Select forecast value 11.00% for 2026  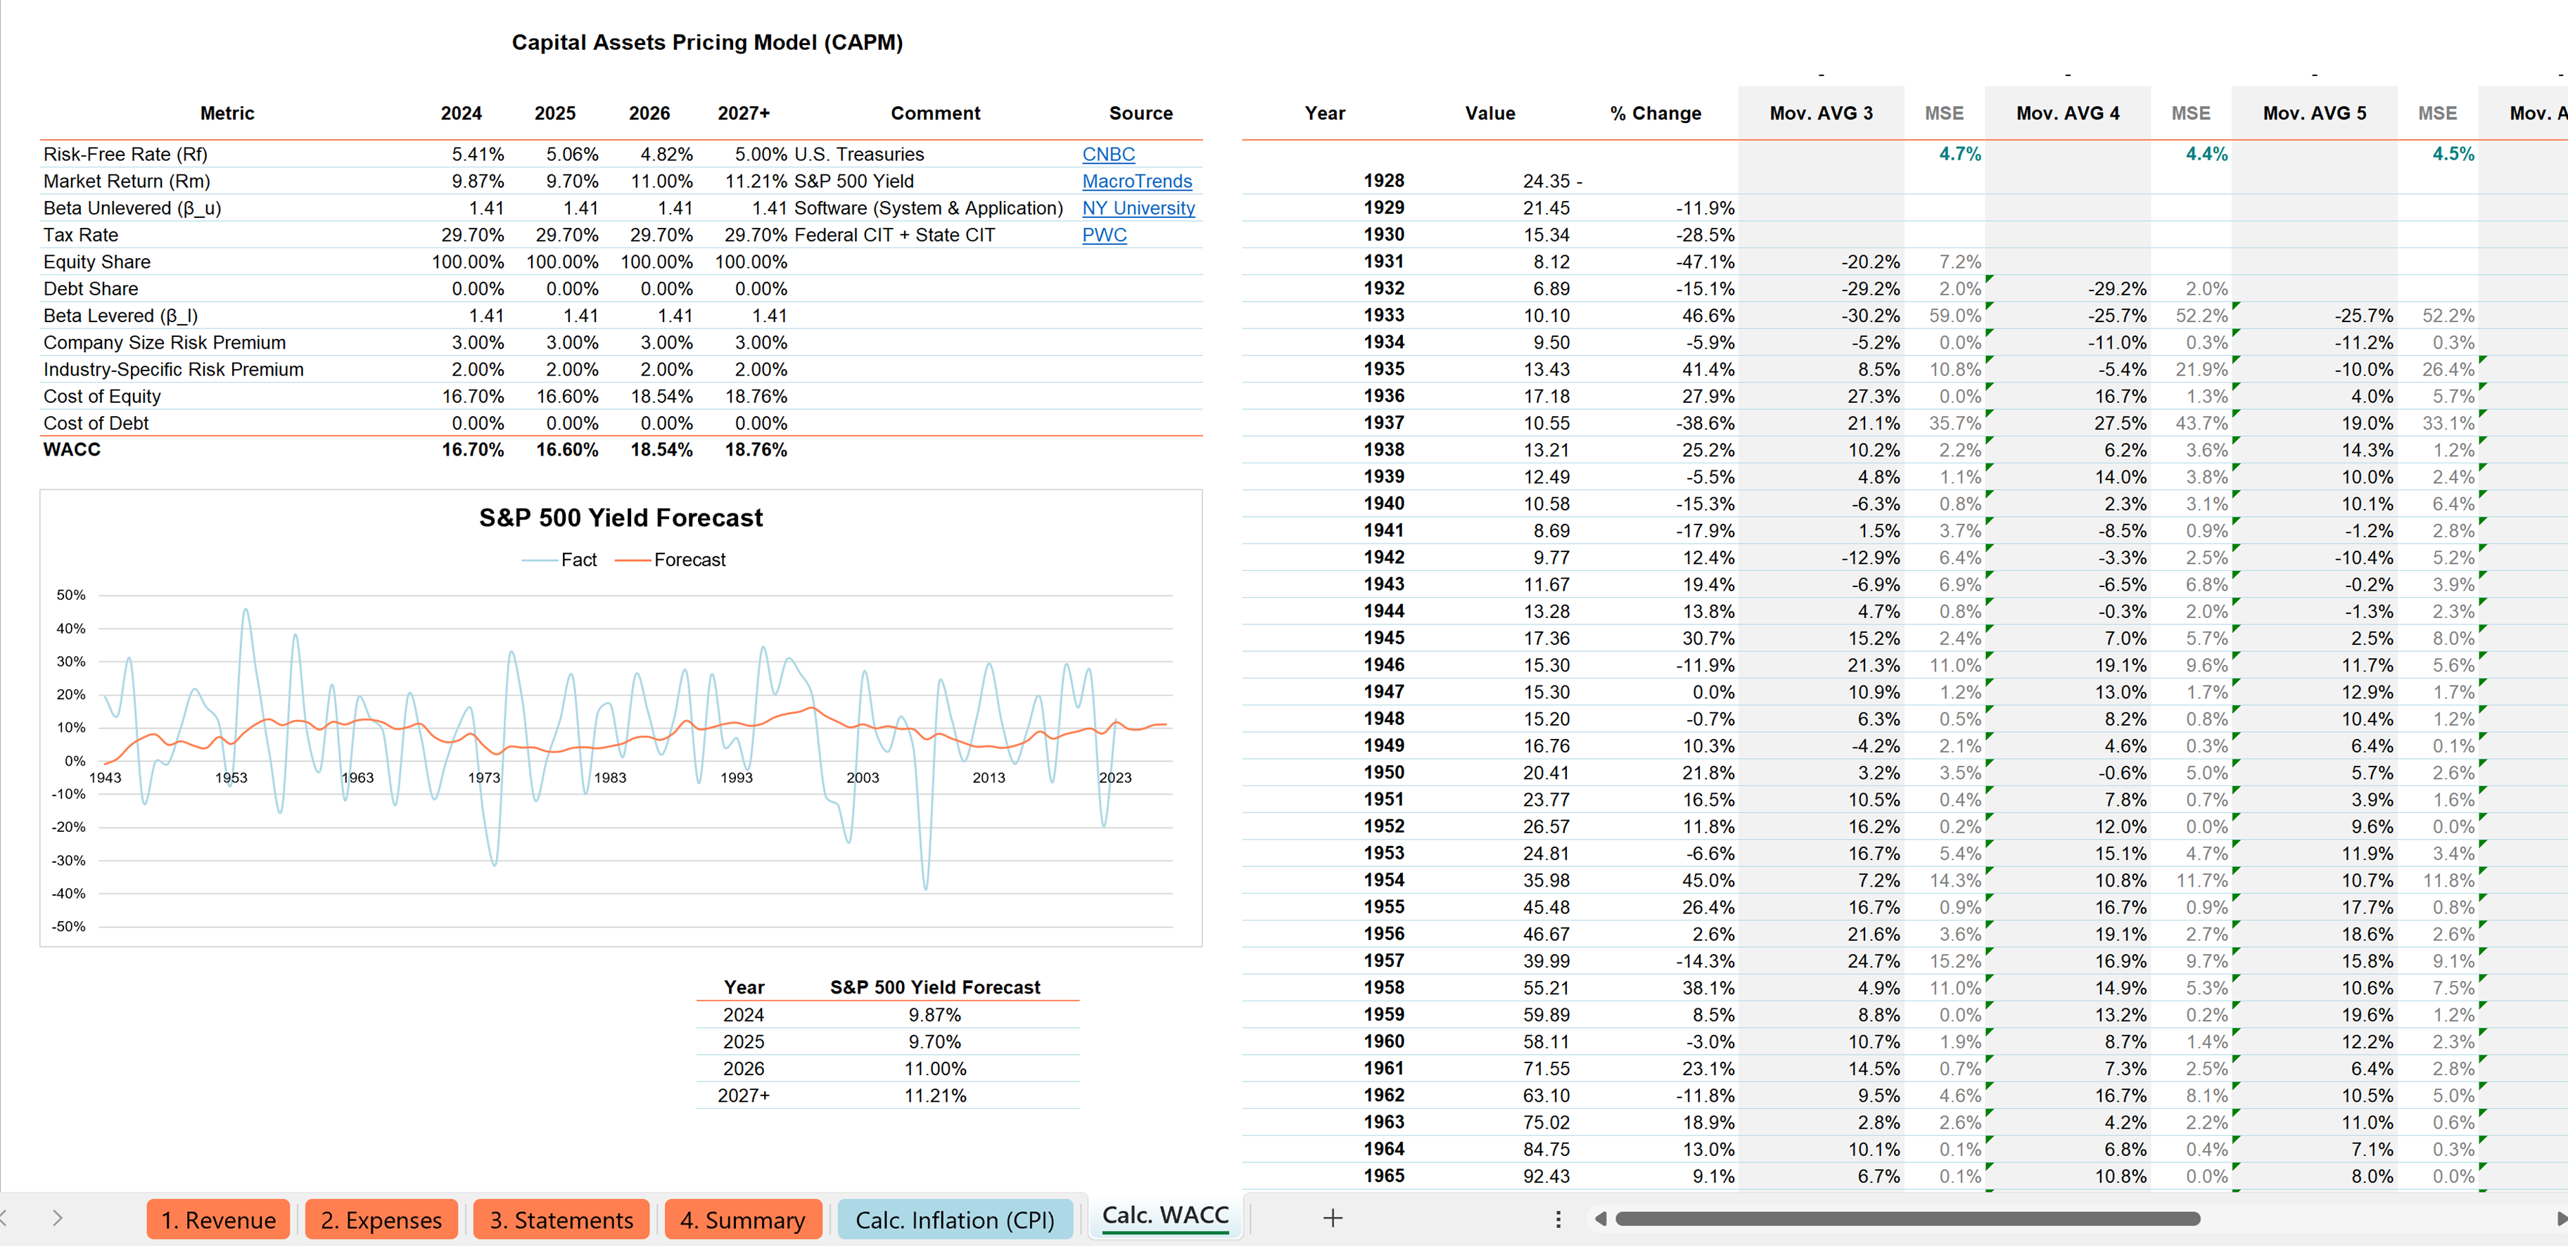[x=934, y=1069]
